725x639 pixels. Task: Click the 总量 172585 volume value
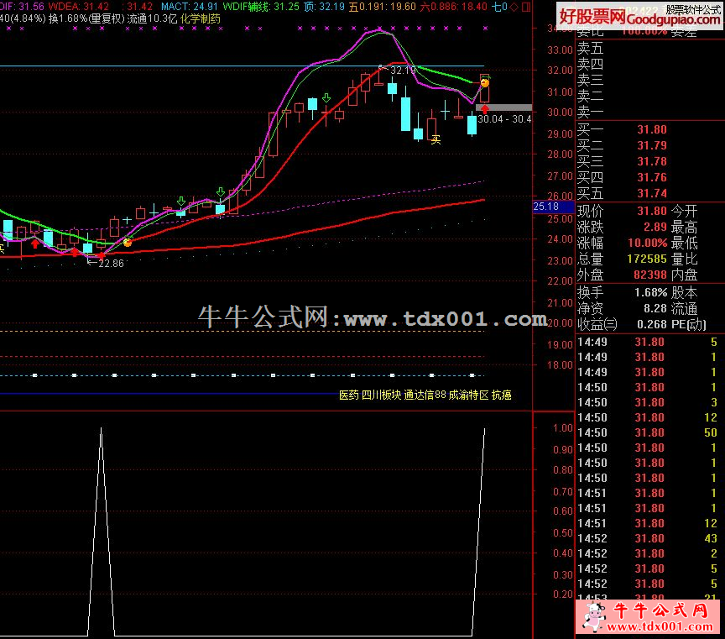pyautogui.click(x=647, y=259)
